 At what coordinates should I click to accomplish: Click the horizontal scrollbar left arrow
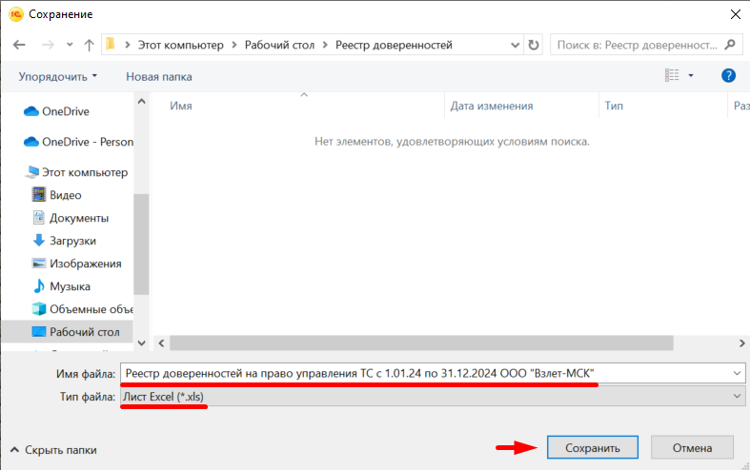[x=162, y=343]
